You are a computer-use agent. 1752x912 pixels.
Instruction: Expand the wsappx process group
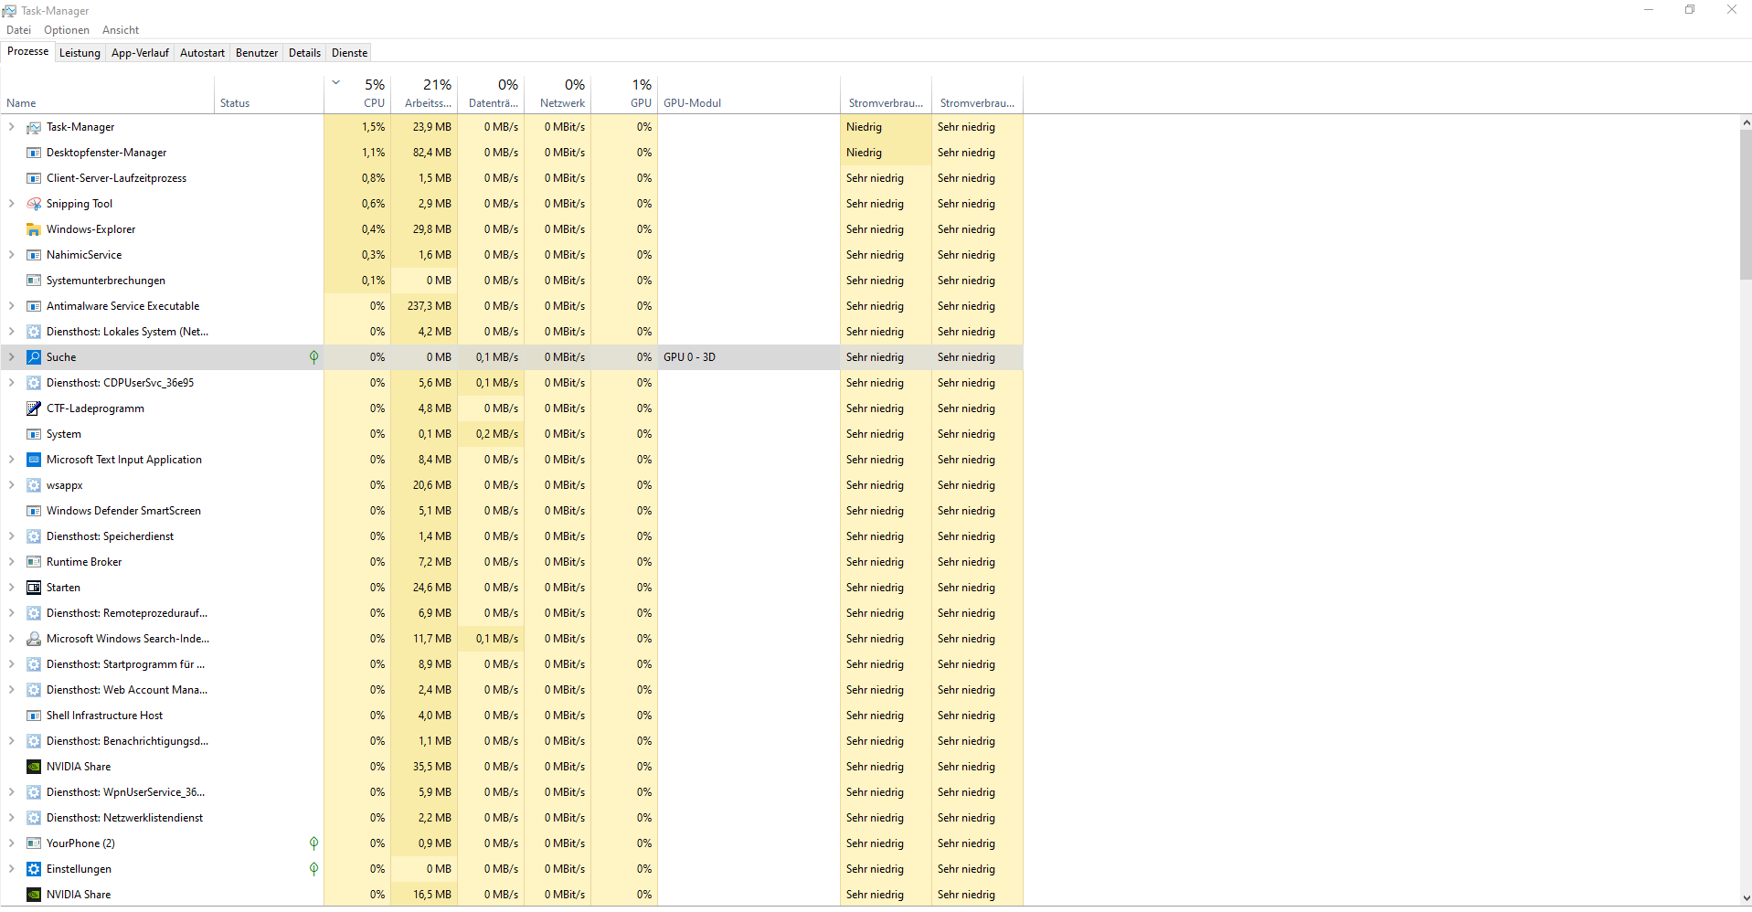pyautogui.click(x=11, y=485)
